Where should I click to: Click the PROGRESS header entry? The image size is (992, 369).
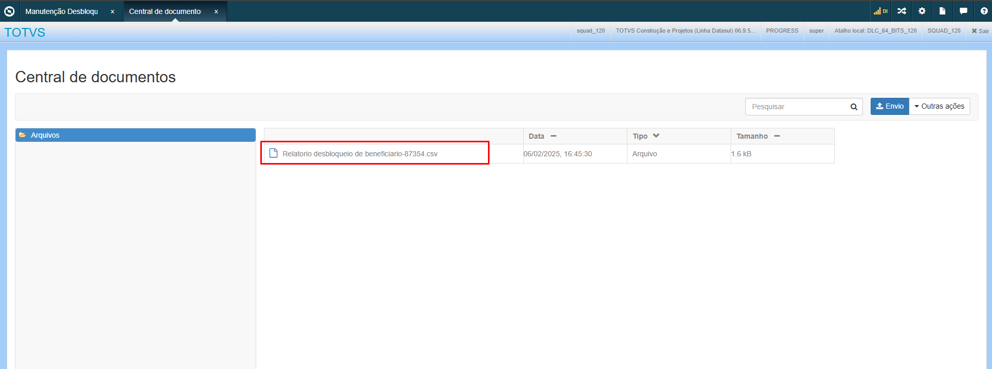click(x=782, y=31)
